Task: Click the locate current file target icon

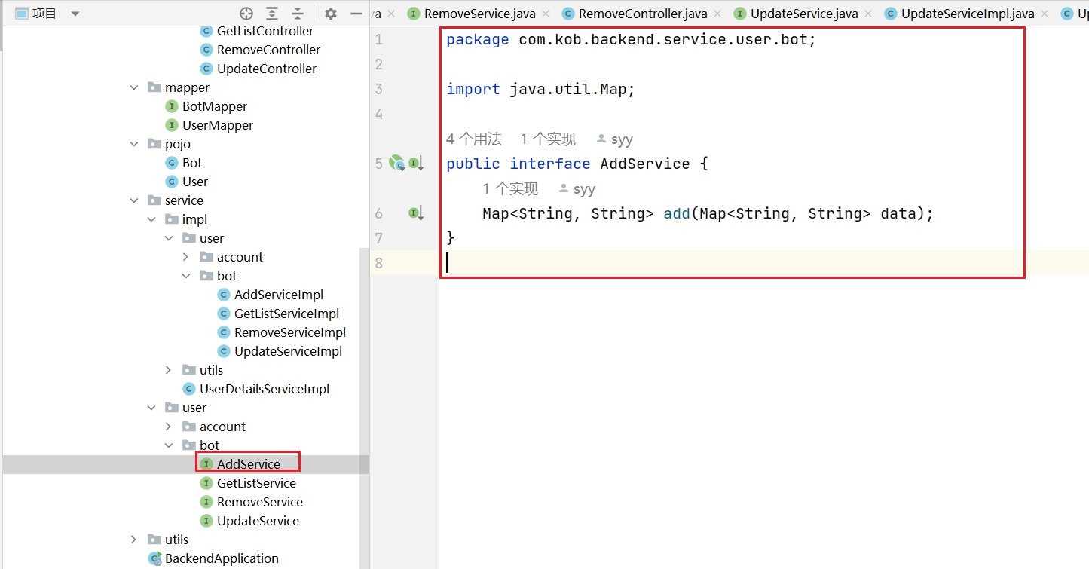Action: click(x=246, y=14)
